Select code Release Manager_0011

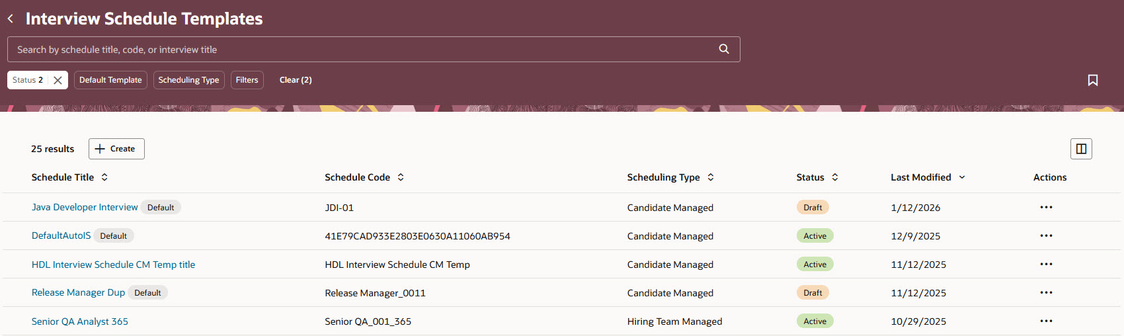pos(375,293)
